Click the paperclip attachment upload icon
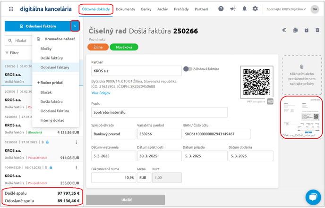 tap(302, 67)
